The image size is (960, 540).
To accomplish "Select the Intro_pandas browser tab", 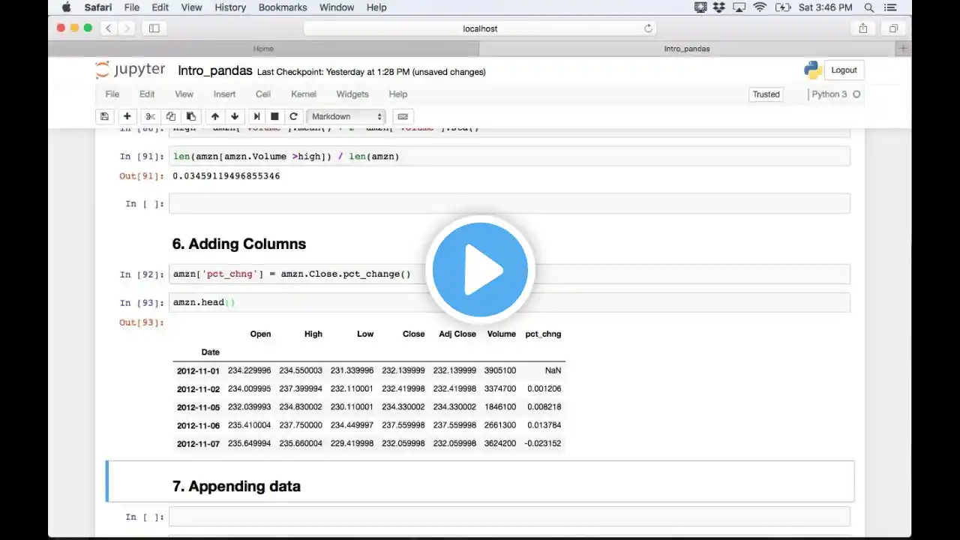I will 687,49.
